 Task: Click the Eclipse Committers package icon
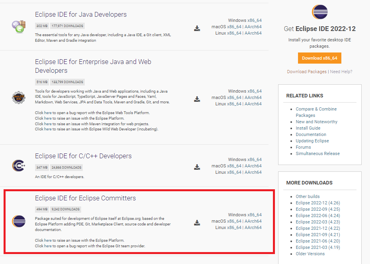point(19,221)
